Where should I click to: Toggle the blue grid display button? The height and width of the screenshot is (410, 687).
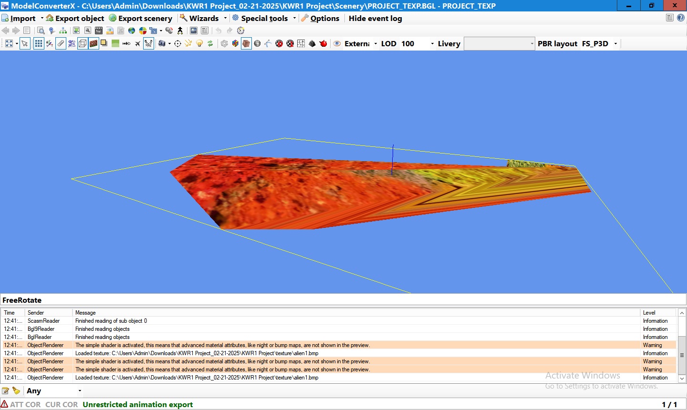pos(39,43)
